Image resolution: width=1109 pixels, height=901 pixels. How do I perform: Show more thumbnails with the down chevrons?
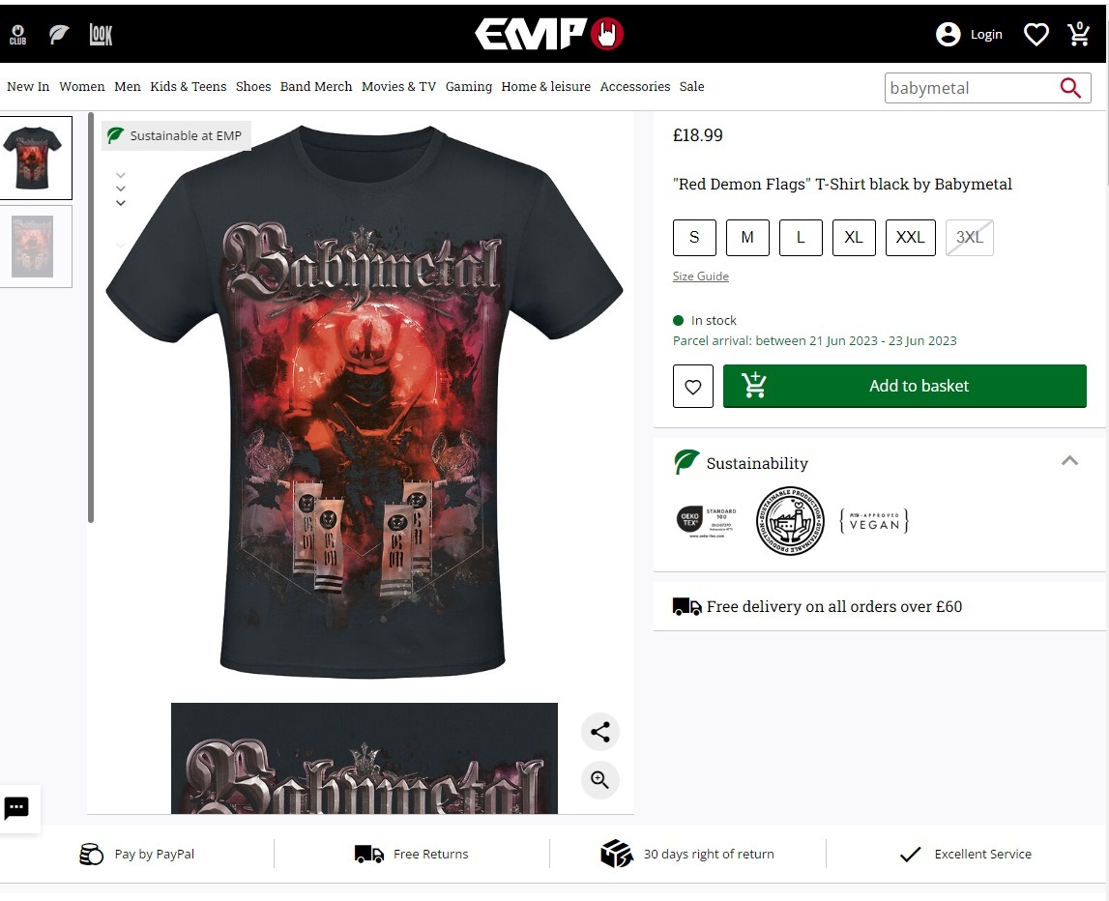[x=121, y=189]
